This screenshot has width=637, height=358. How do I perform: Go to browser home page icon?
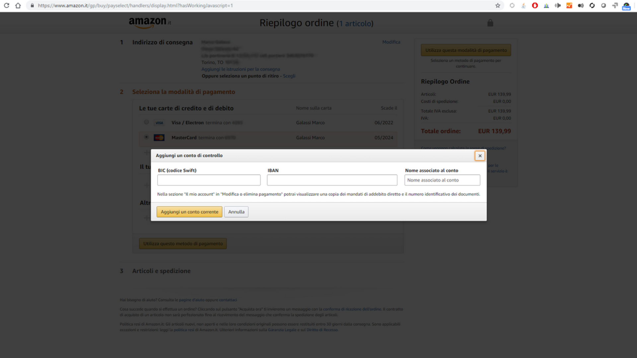pos(18,6)
